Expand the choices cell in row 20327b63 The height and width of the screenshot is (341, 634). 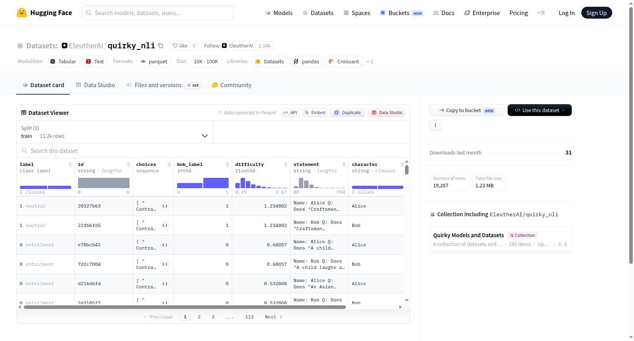point(165,206)
